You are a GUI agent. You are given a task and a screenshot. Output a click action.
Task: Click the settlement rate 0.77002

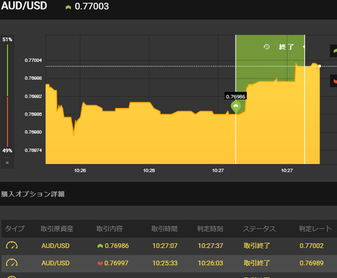(312, 246)
